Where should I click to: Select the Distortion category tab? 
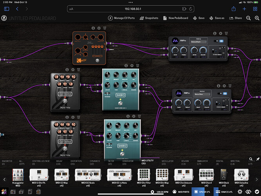pyautogui.click(x=76, y=163)
